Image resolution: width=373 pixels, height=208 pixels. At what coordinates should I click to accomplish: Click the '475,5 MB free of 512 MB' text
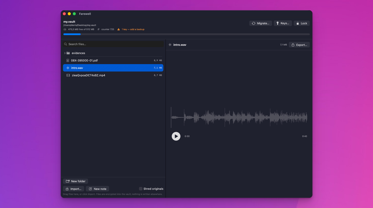click(81, 29)
